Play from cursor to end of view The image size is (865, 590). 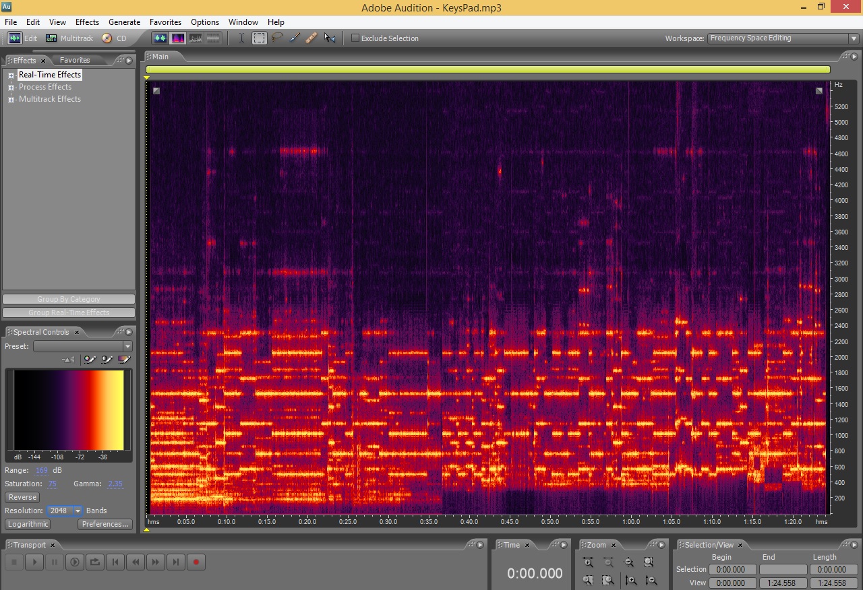(75, 562)
